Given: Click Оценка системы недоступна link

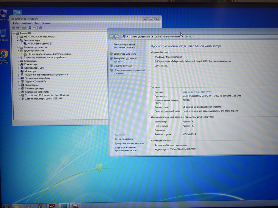Looking at the screenshot, I should tap(197, 92).
